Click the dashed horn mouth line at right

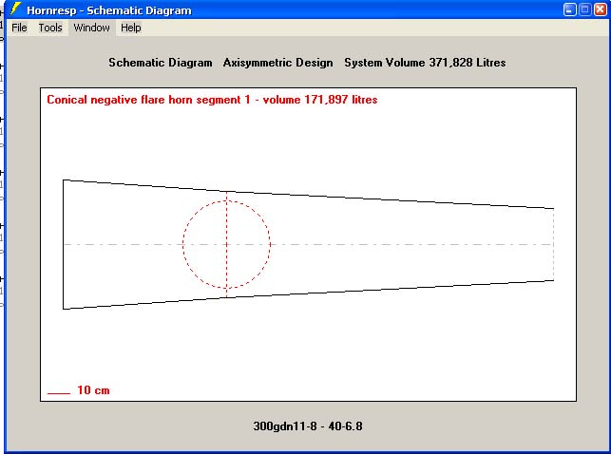pos(554,244)
